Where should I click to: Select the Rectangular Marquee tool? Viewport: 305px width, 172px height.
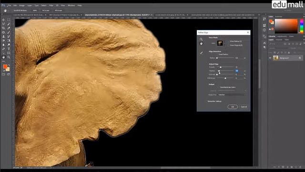pyautogui.click(x=9, y=20)
